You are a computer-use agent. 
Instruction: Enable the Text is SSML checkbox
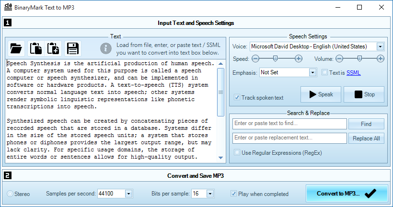(324, 72)
